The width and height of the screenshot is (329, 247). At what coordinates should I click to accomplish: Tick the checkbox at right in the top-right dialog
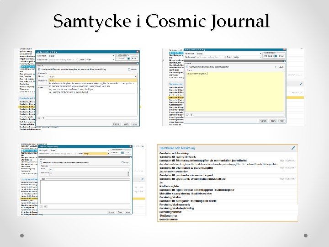(276, 67)
